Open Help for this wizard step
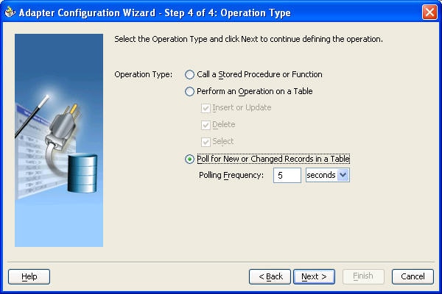This screenshot has width=442, height=294. (29, 276)
